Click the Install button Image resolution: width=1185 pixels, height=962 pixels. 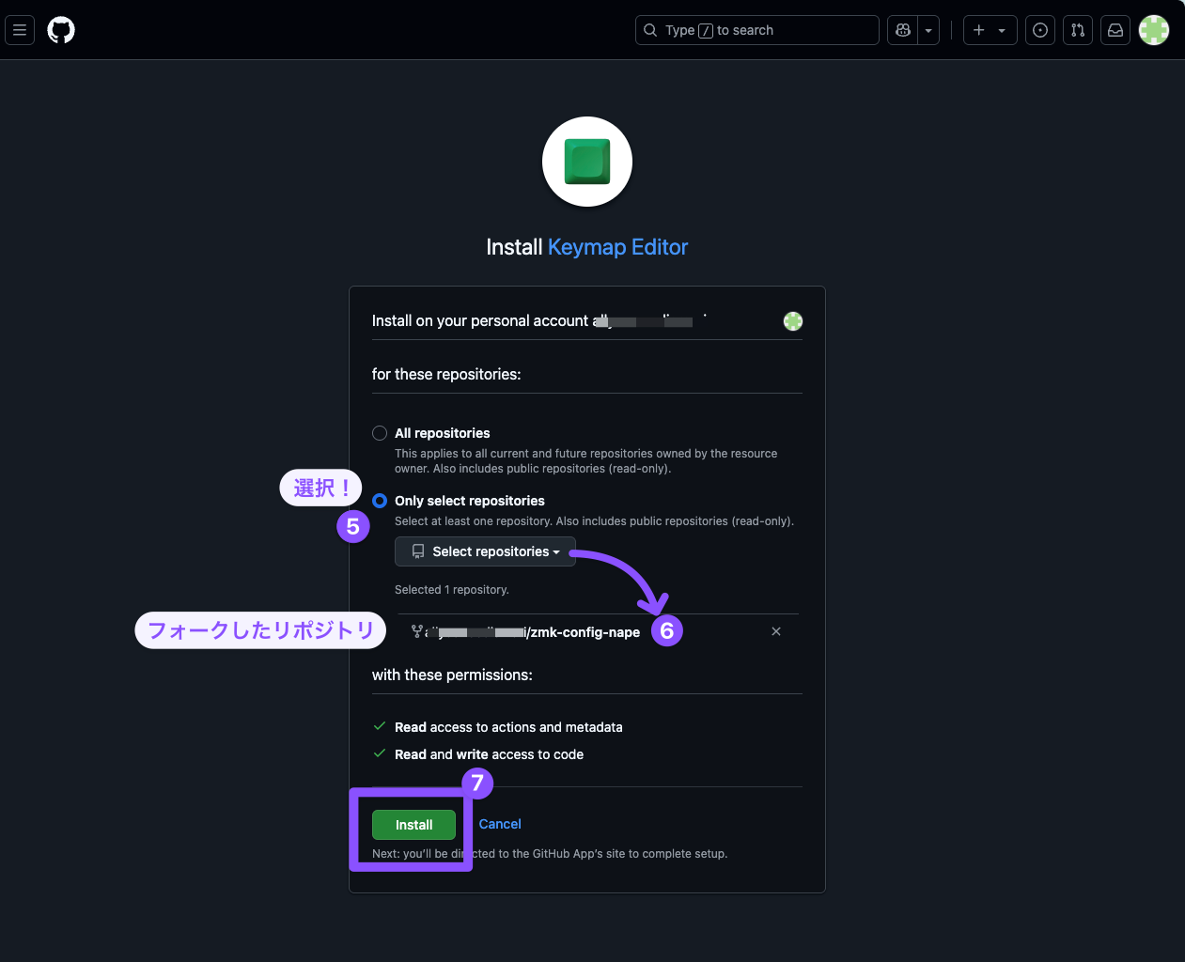pyautogui.click(x=413, y=825)
